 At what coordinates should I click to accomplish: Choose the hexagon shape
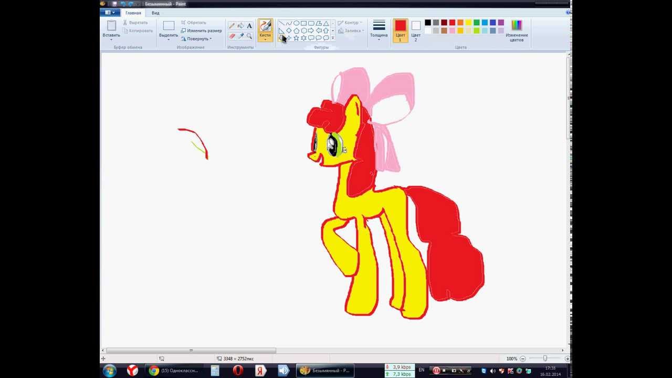point(303,30)
